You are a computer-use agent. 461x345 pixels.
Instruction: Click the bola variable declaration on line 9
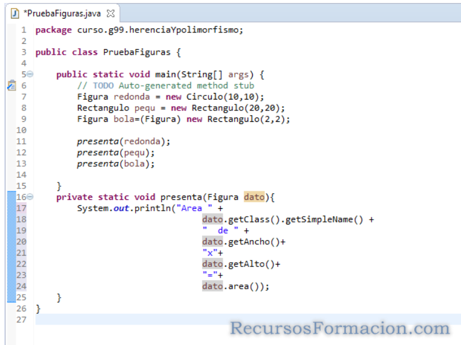(x=124, y=119)
